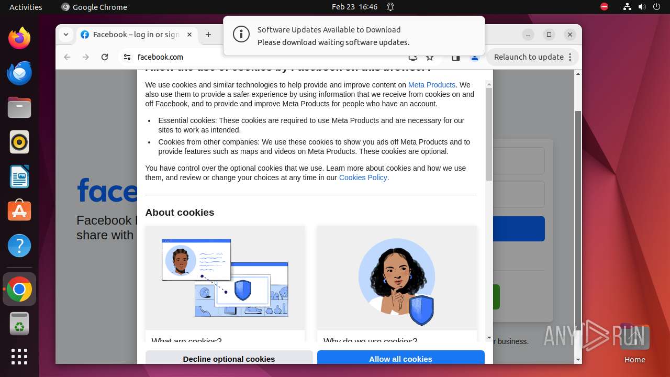Click the dialog scrollbar down arrow

(x=489, y=338)
